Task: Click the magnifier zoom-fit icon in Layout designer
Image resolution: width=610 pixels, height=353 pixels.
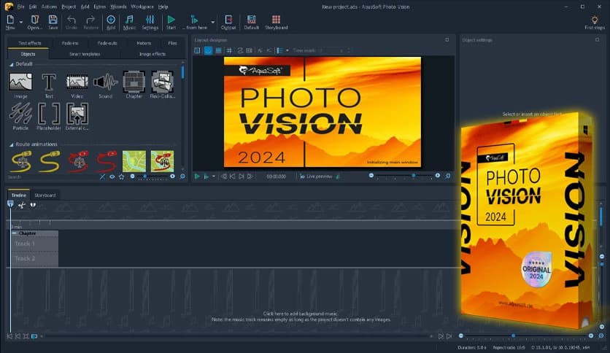Action: (448, 176)
